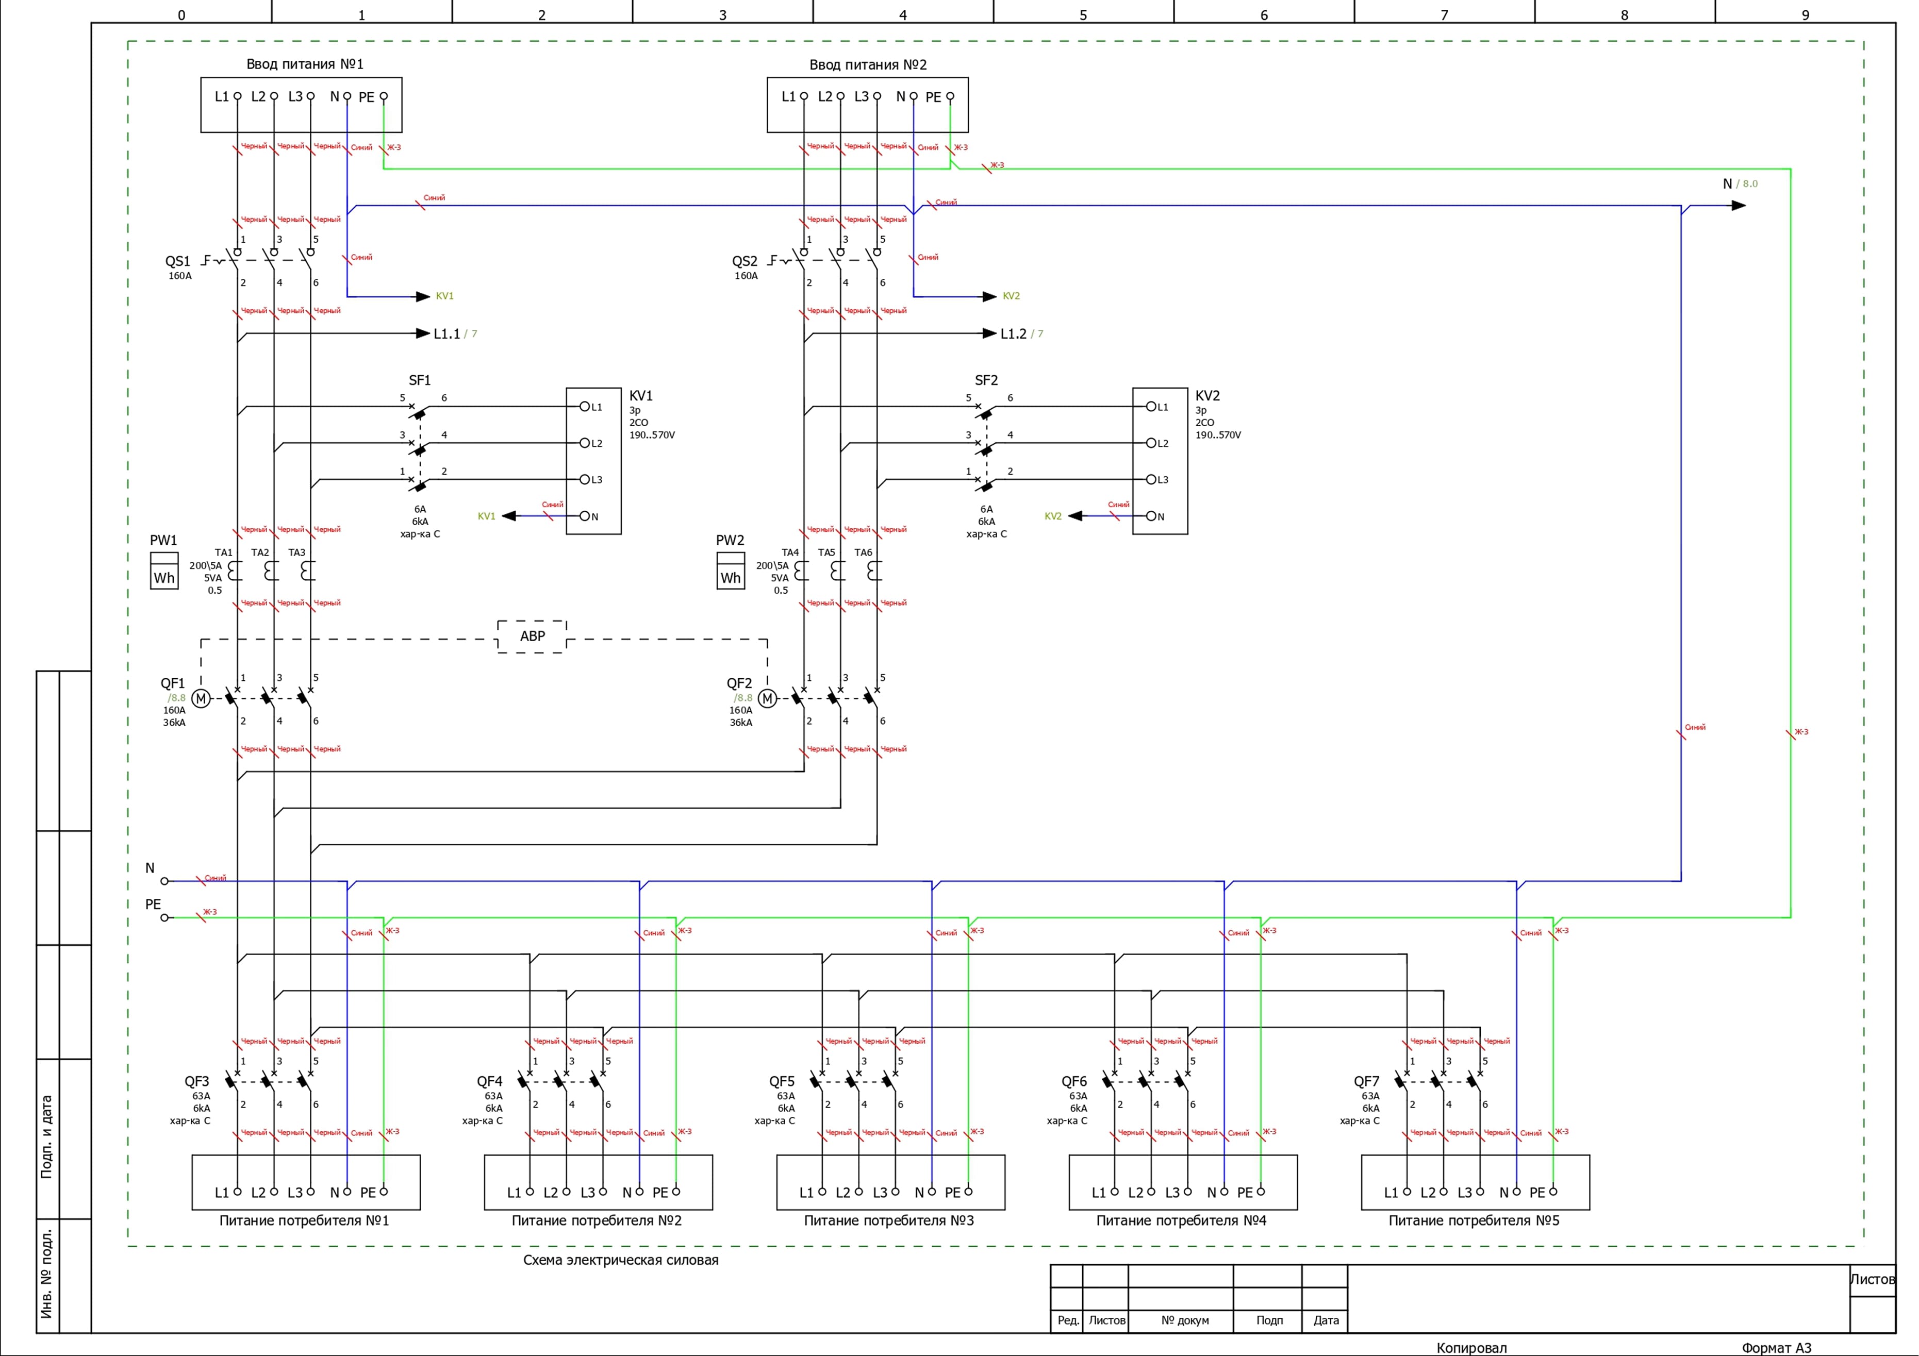Select the 'Ввод питания №2' title
Screen dimensions: 1919x1356
click(x=868, y=65)
